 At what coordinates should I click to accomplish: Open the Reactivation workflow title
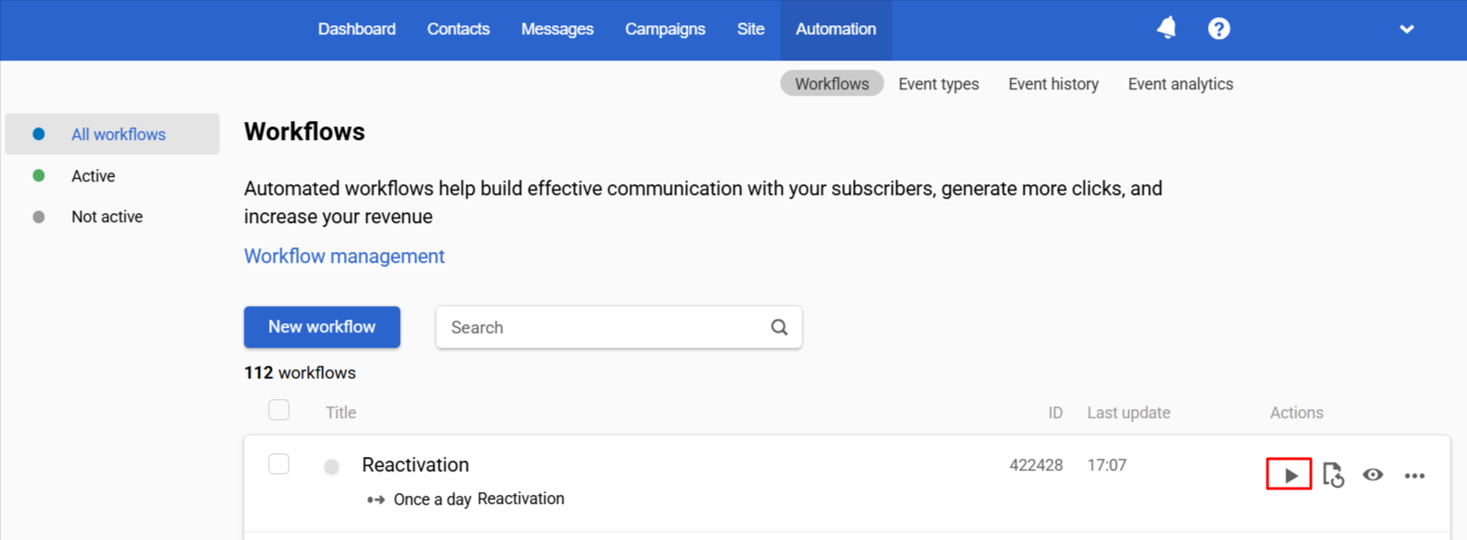pyautogui.click(x=415, y=465)
